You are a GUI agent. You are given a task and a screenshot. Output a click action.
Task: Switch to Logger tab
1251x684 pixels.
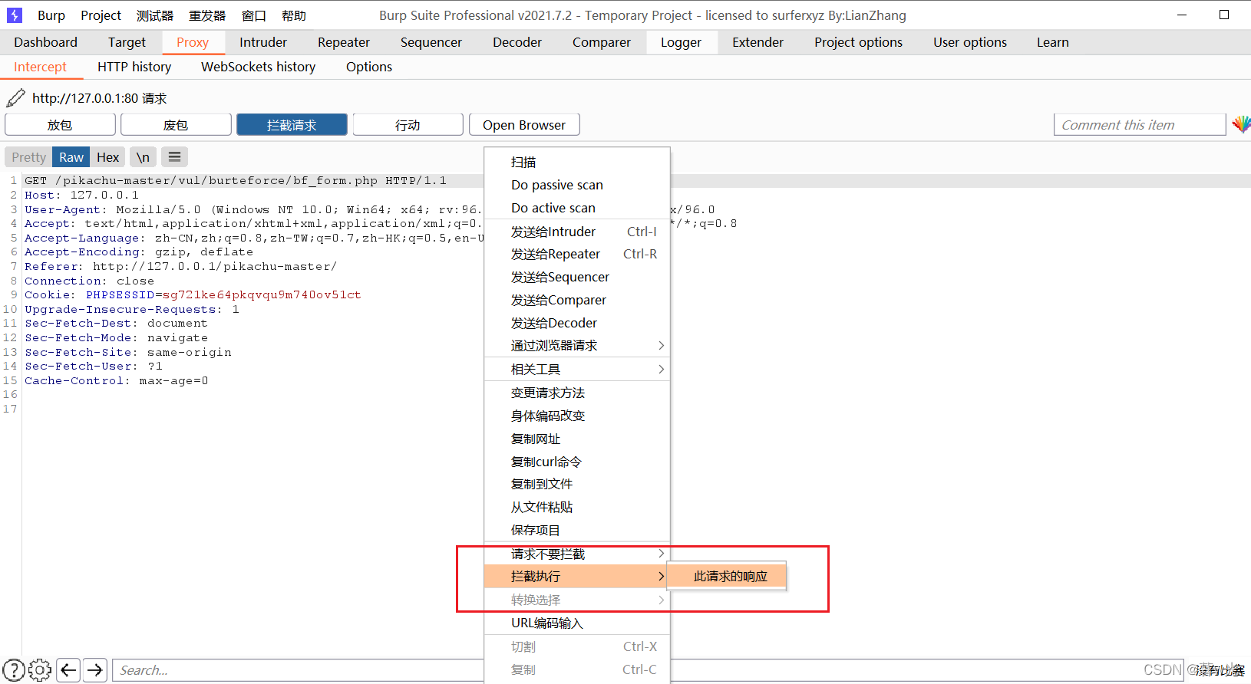coord(681,42)
